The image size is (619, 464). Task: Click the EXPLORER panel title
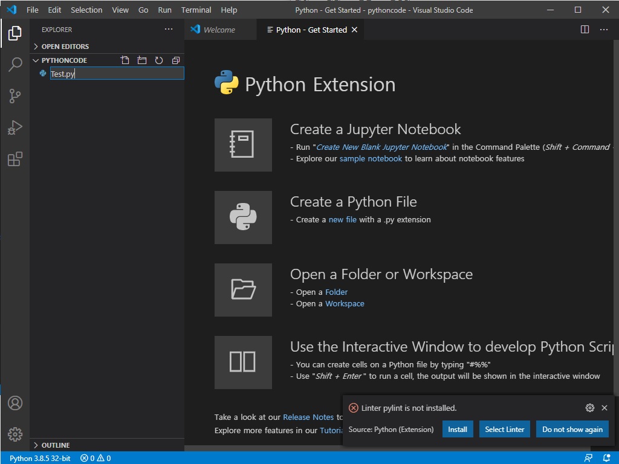tap(57, 30)
